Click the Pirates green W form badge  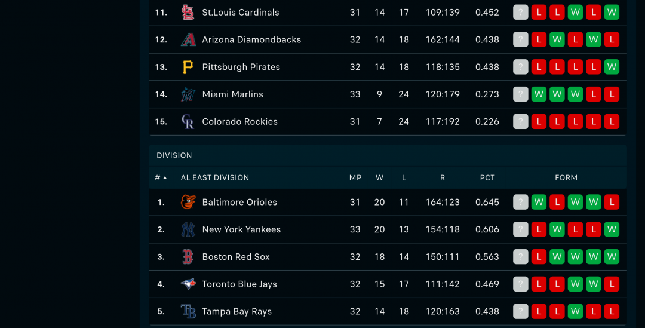[612, 67]
